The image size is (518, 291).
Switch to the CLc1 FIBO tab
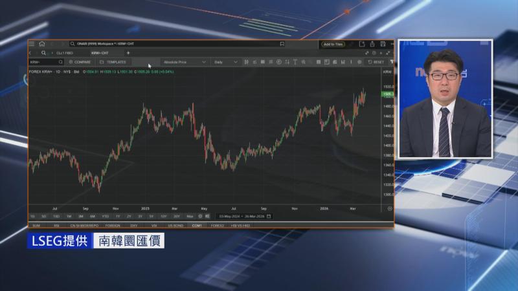pyautogui.click(x=65, y=53)
